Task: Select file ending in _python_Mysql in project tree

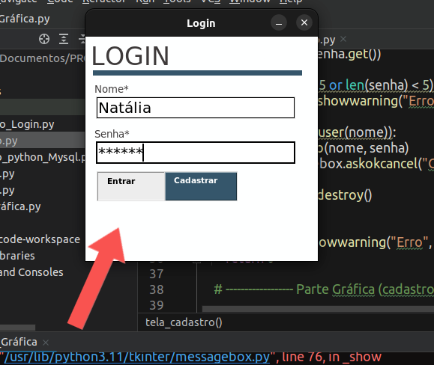Action: (x=42, y=157)
